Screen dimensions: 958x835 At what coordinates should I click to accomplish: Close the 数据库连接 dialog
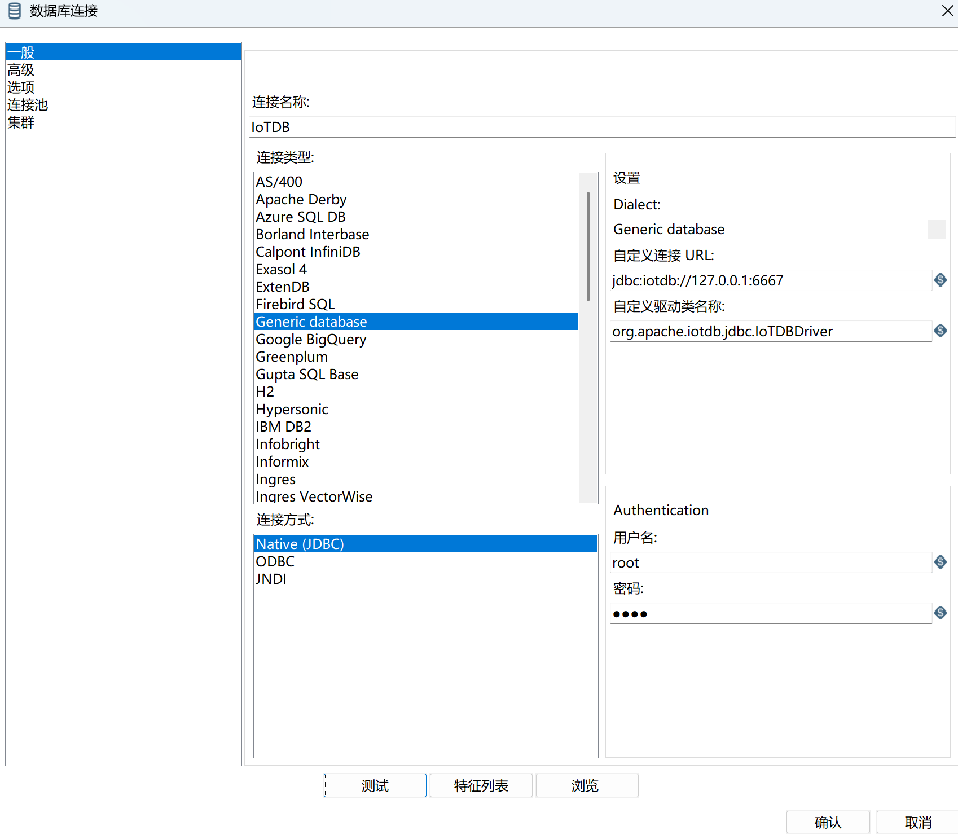[947, 11]
